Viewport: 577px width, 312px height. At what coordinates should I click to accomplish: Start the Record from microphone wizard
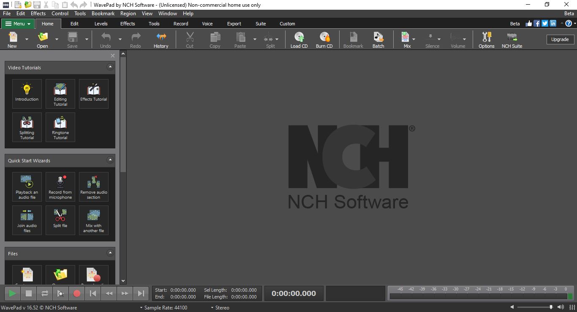[60, 187]
